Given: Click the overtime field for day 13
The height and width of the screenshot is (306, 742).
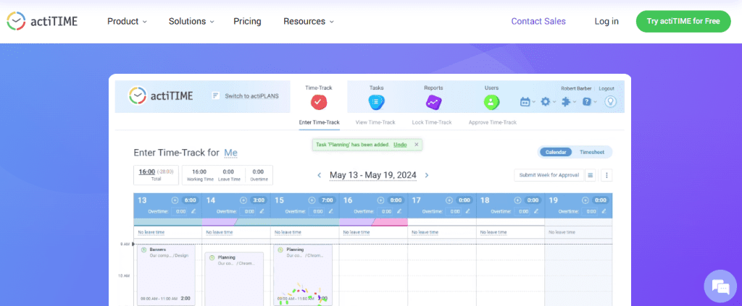Looking at the screenshot, I should (x=180, y=211).
